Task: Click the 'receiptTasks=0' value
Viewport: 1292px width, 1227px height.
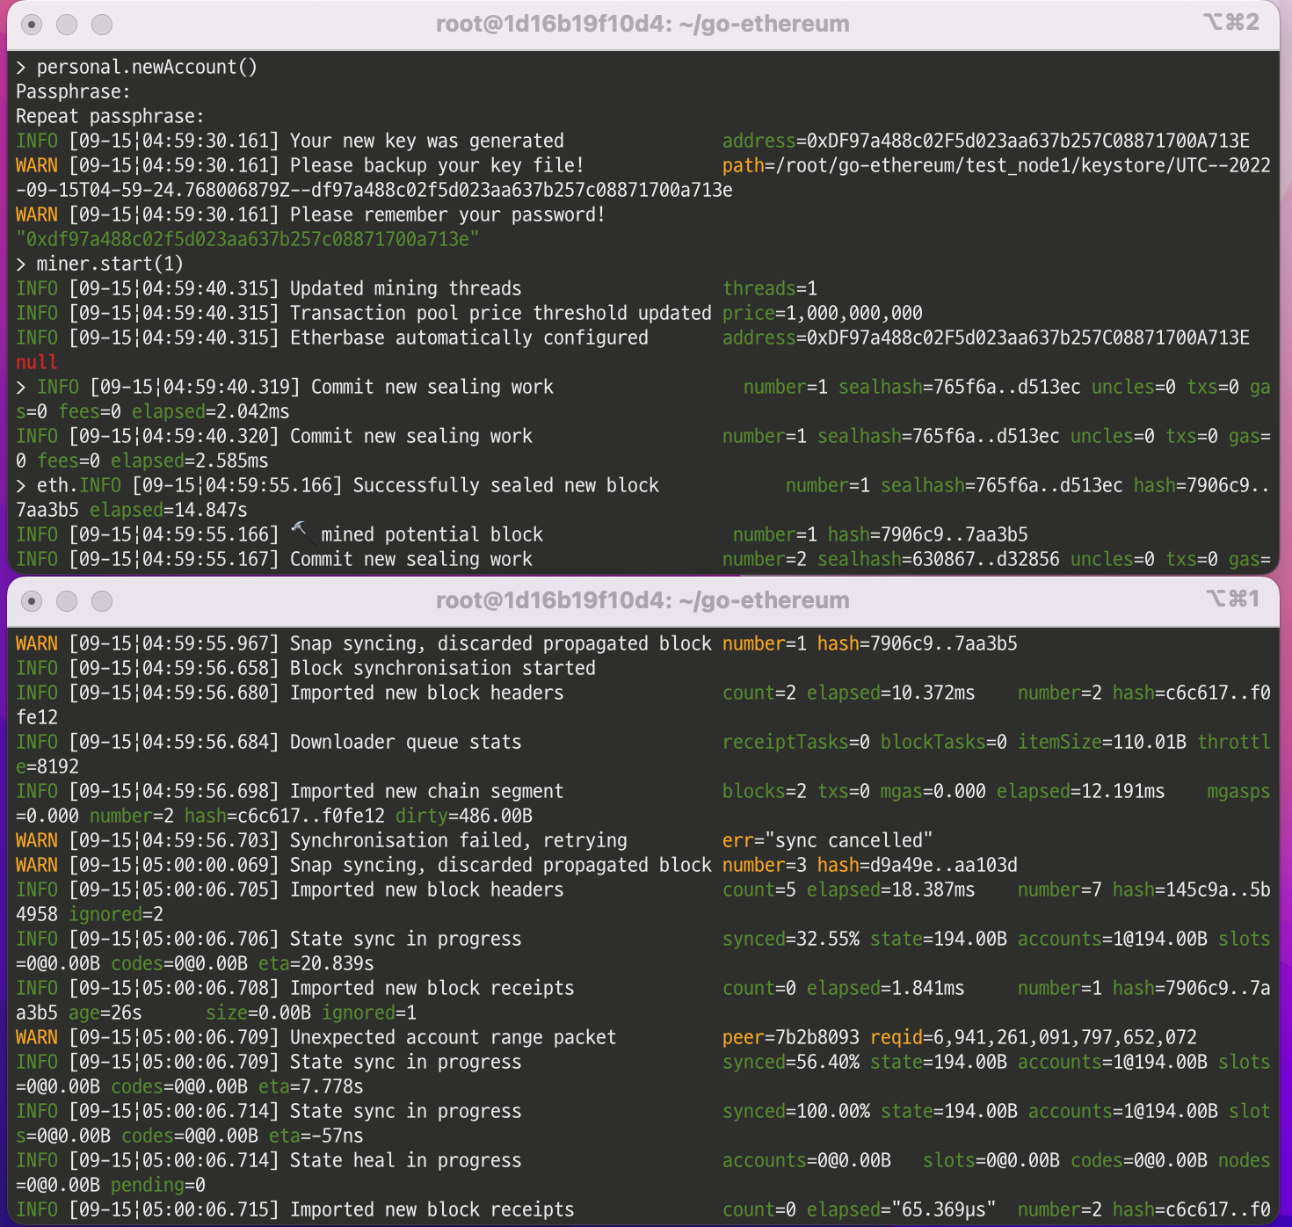Action: pos(796,742)
